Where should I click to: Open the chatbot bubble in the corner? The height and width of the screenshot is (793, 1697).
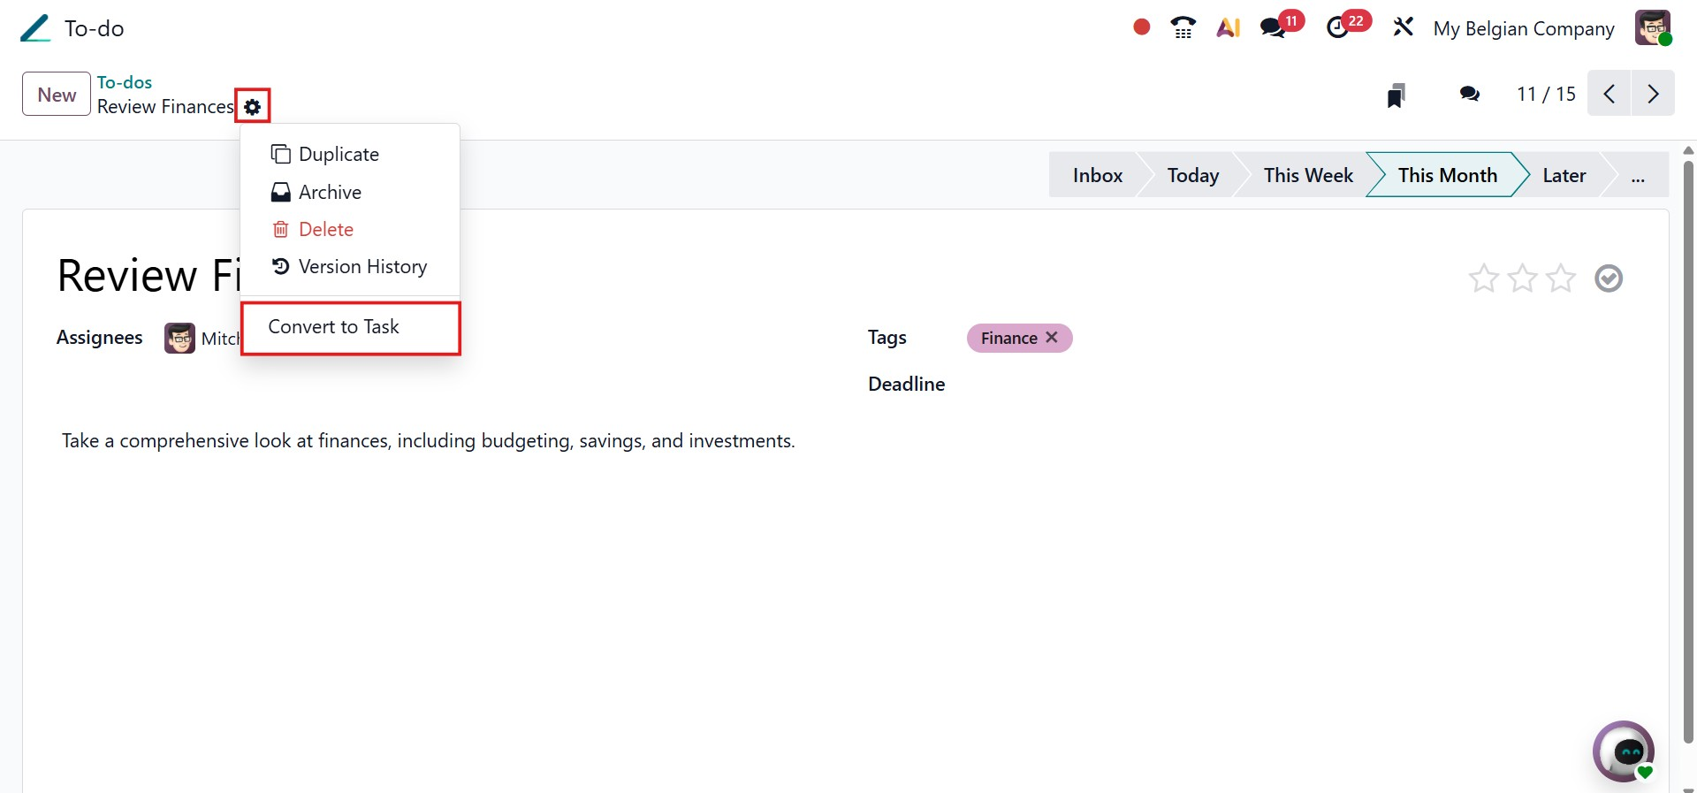(1624, 751)
